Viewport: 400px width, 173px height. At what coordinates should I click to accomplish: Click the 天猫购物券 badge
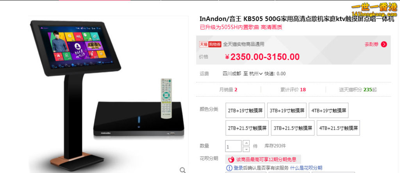210,44
